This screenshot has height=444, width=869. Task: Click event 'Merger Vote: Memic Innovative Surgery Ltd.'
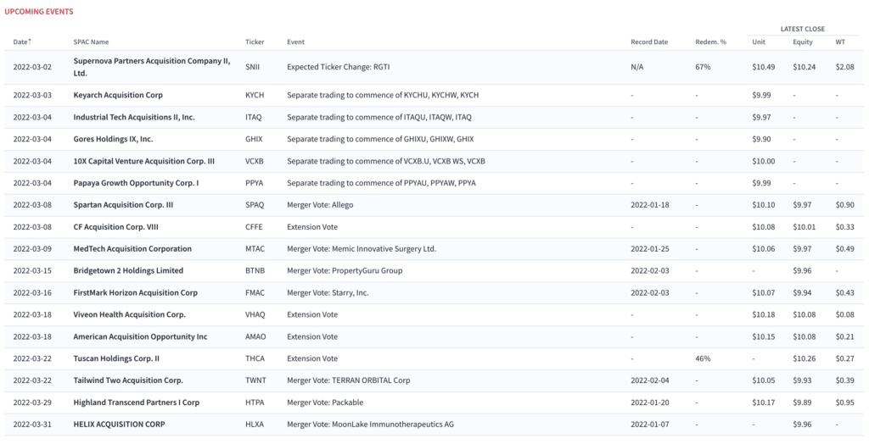click(x=362, y=248)
